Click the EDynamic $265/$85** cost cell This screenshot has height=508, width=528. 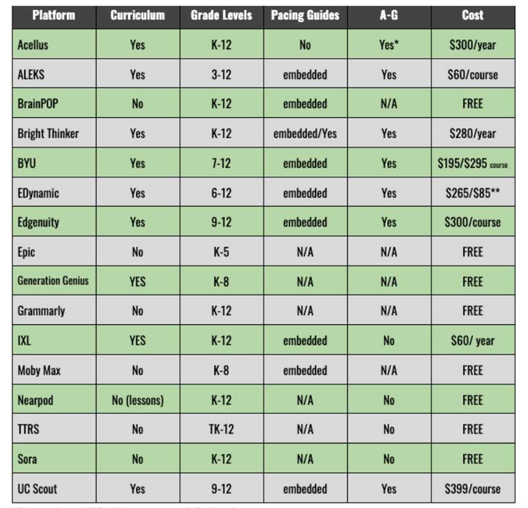click(472, 193)
